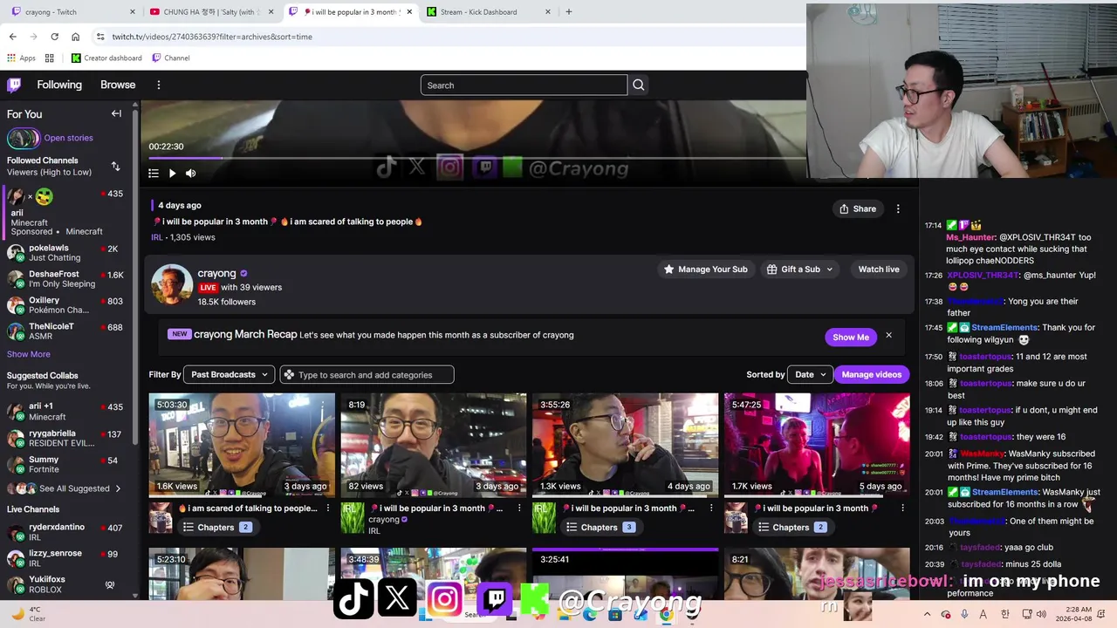Go back in the browser

click(x=12, y=37)
